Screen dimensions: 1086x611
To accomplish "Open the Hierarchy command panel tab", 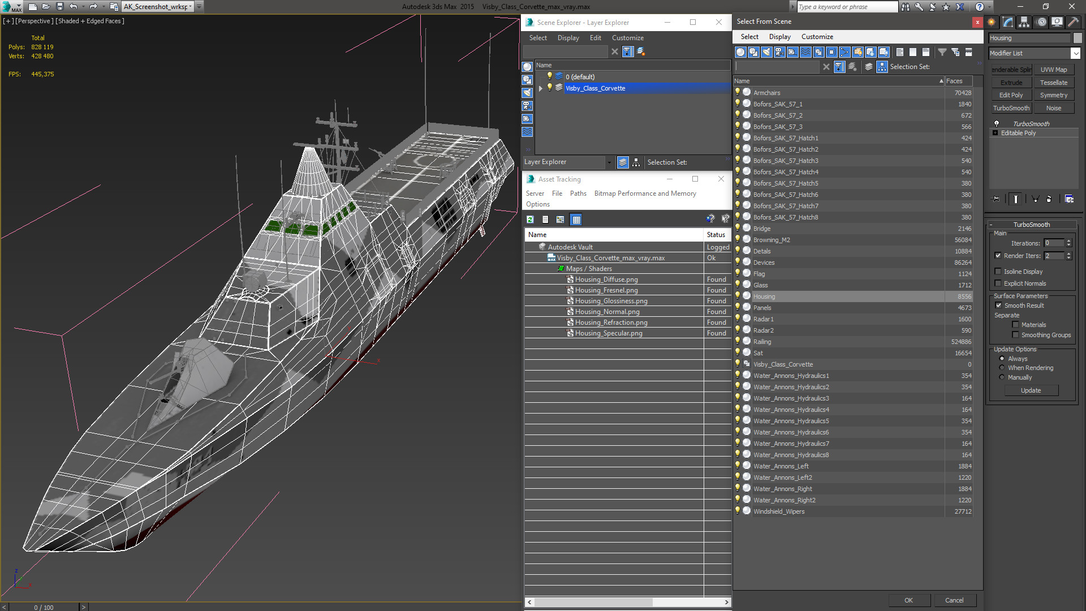I will [1024, 22].
